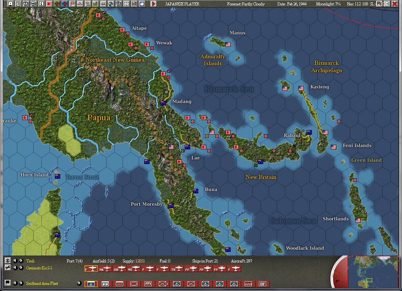402x291 pixels.
Task: Go to next air group after Ominato Ku S-1
Action: tap(21, 268)
